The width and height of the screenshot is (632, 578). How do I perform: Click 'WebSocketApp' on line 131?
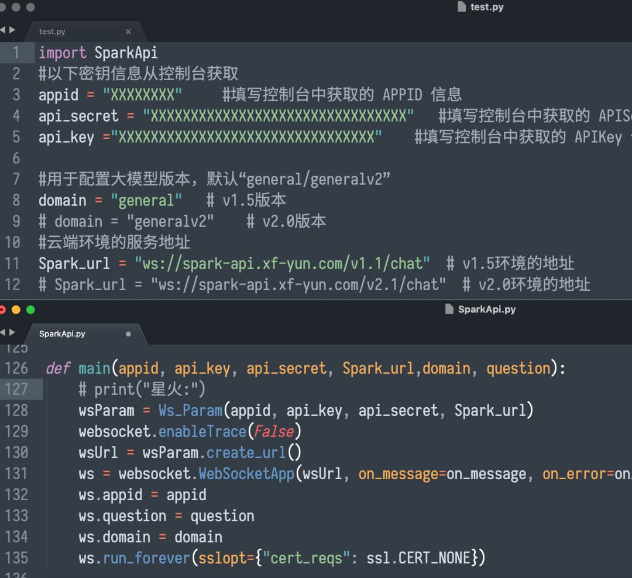coord(246,474)
